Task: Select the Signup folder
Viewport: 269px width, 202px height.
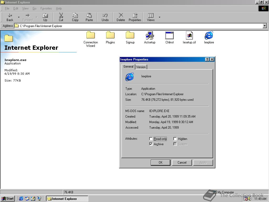Action: point(130,37)
